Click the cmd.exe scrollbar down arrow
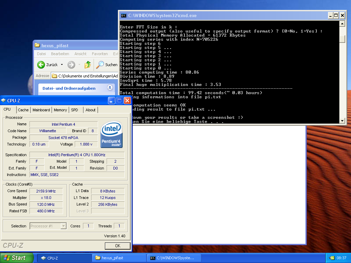Viewport: 351px width, 263px height. click(x=342, y=121)
